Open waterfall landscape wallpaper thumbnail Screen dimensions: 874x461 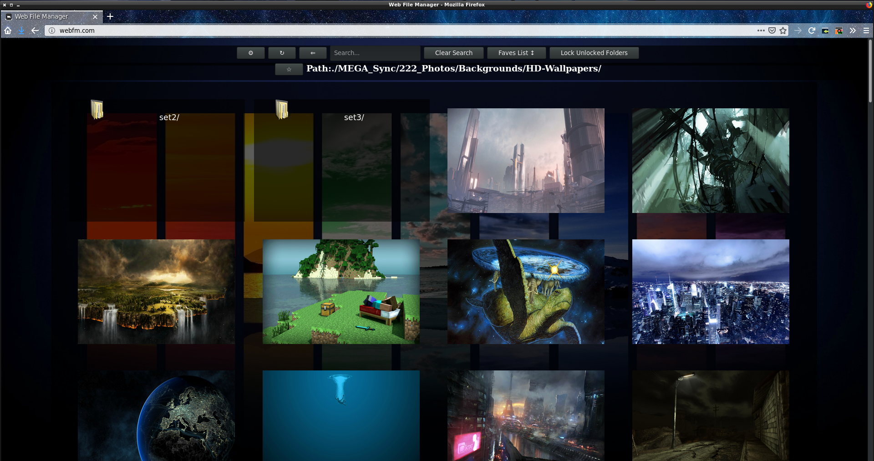point(156,292)
